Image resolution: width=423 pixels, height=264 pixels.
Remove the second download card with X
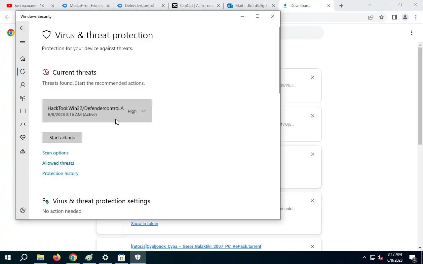pos(313,116)
